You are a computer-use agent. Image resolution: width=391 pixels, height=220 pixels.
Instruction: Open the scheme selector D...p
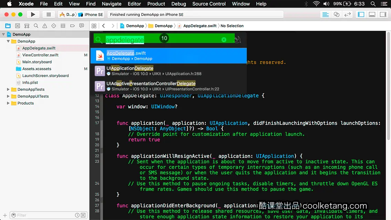tap(67, 14)
